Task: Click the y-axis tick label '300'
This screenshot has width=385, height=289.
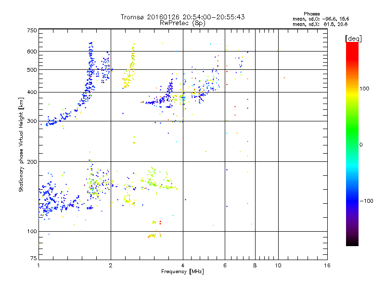Action: 32,121
